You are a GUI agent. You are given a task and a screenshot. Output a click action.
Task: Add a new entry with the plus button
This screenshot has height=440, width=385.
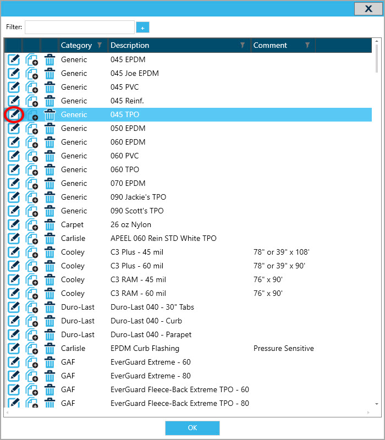pos(142,28)
